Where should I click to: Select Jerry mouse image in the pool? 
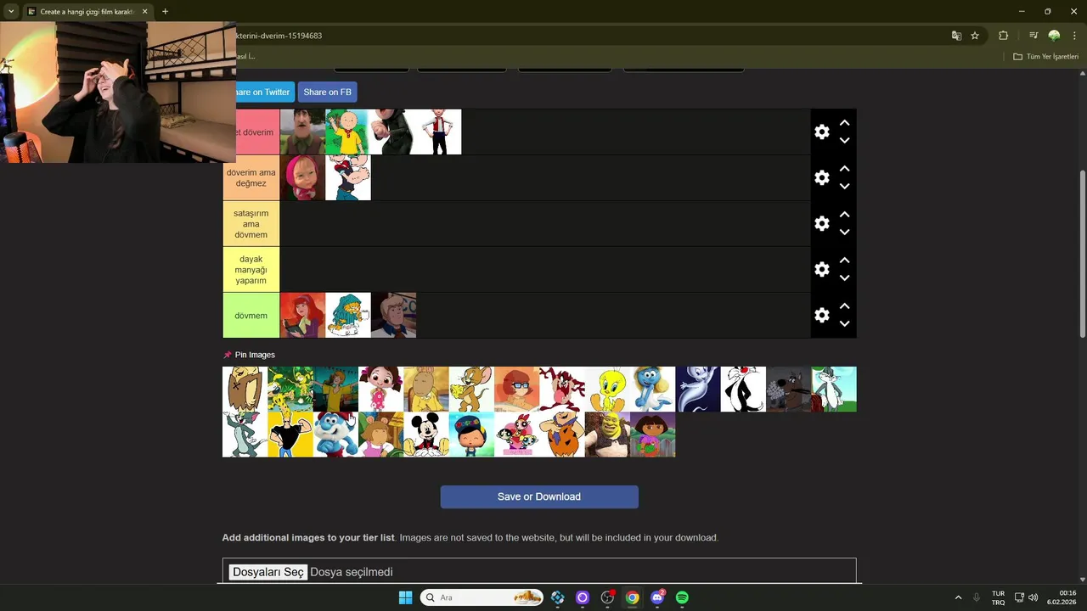pos(471,389)
